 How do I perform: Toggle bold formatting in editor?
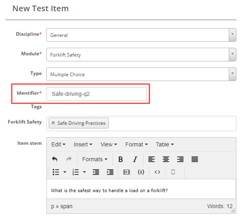pos(120,159)
